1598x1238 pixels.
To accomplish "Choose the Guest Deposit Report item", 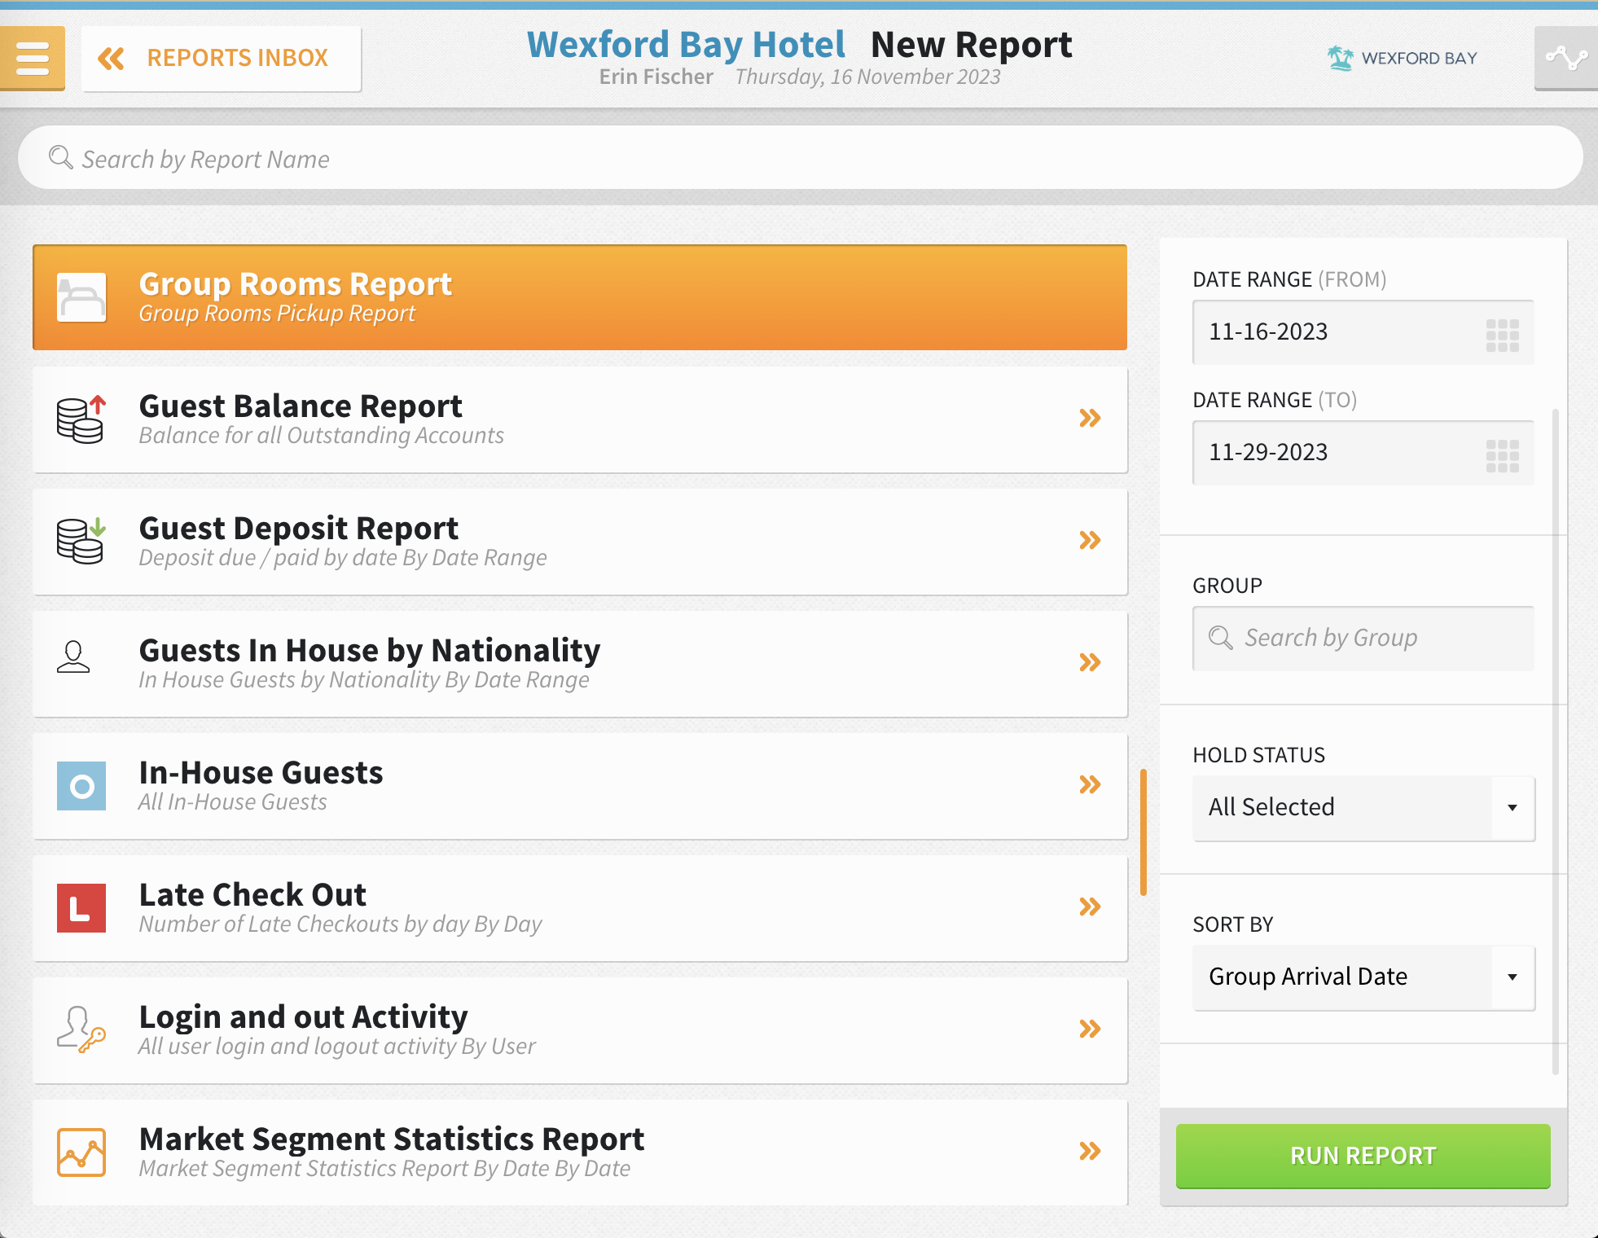I will point(578,542).
